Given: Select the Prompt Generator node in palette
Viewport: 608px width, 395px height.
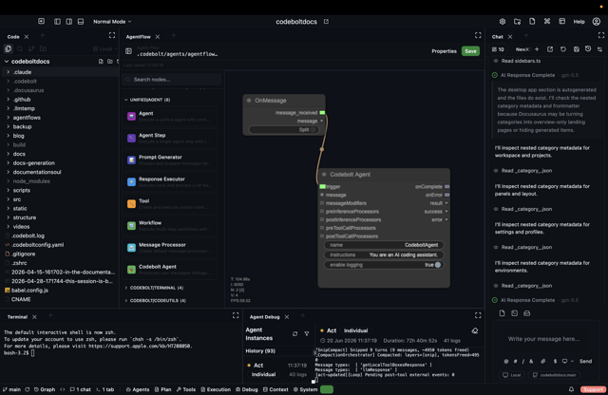Looking at the screenshot, I should [x=170, y=160].
